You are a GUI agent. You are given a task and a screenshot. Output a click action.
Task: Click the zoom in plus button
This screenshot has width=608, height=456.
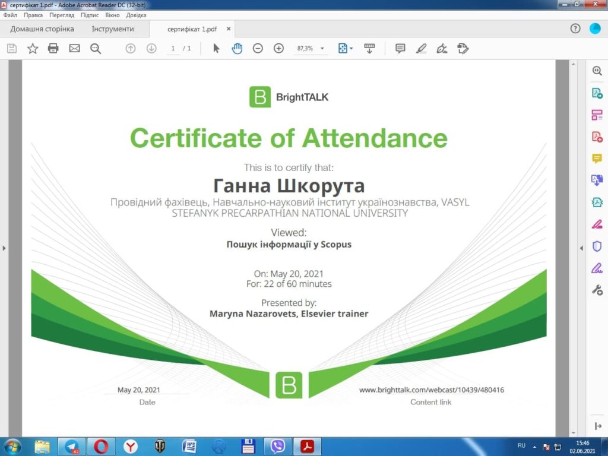coord(278,49)
